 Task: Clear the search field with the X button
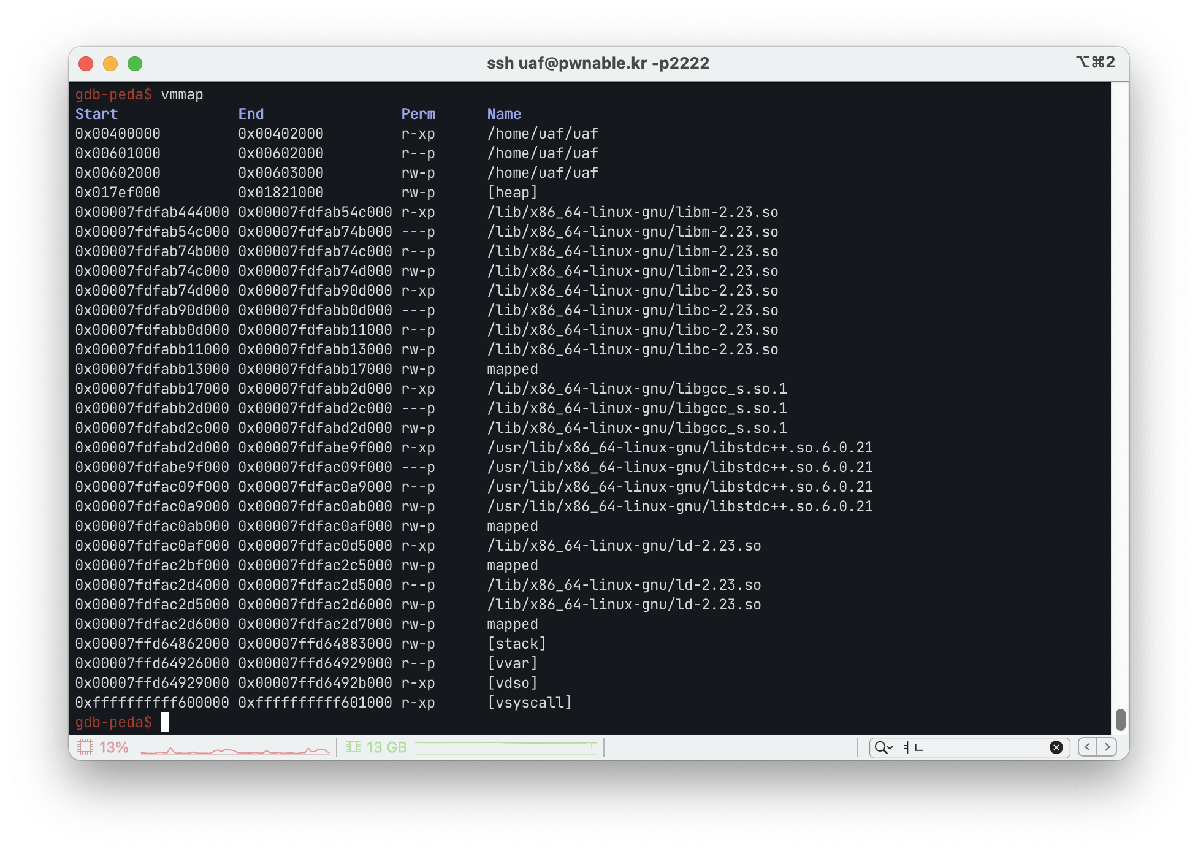(1056, 747)
